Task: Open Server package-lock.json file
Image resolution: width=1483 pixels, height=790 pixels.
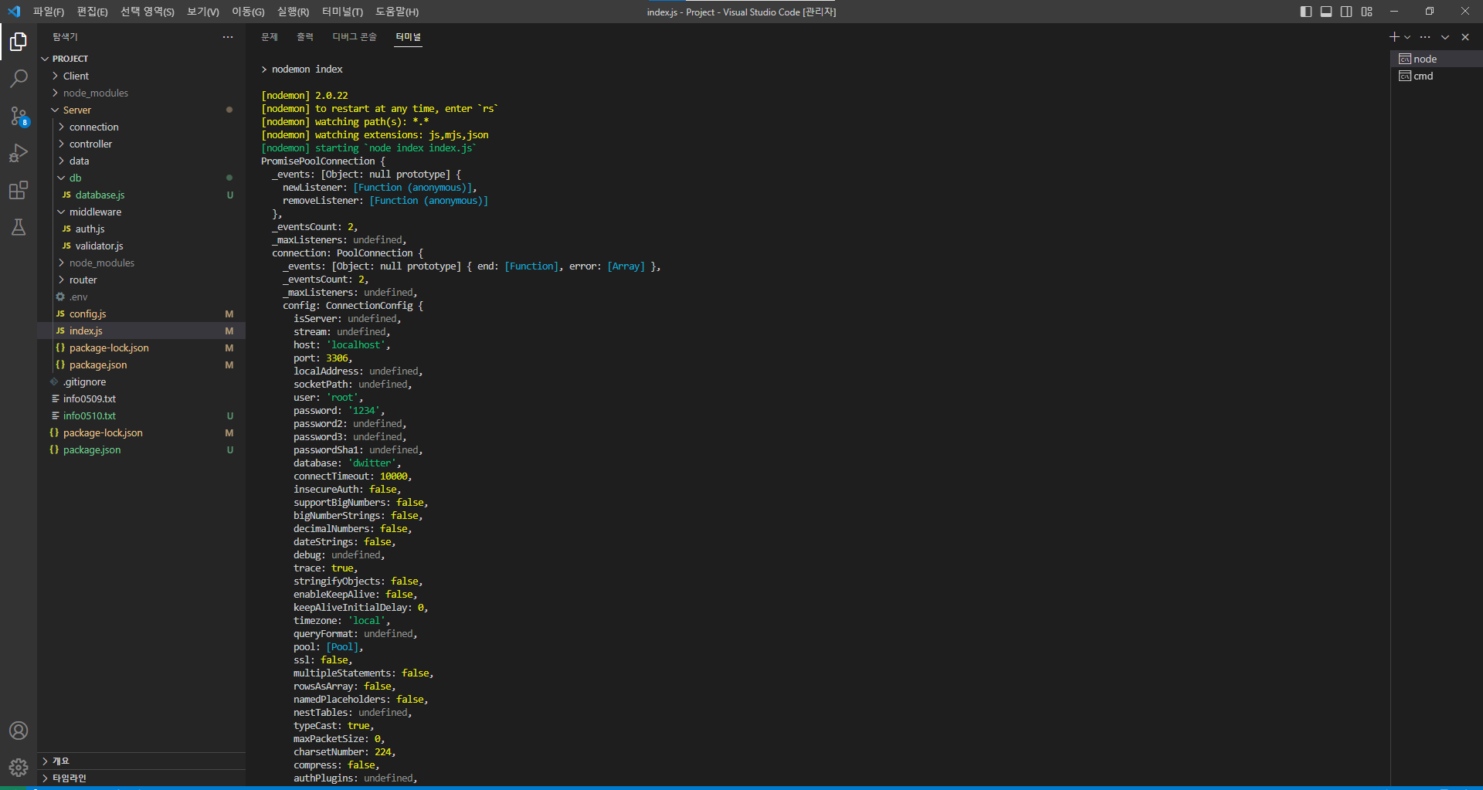Action: tap(141, 348)
